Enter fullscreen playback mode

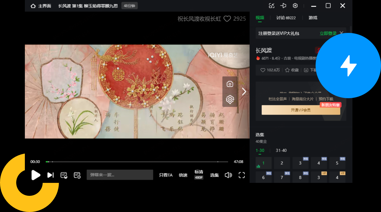pos(241,175)
